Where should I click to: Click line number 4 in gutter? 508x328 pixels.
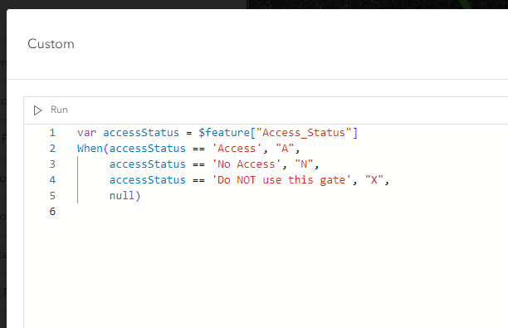click(x=52, y=180)
